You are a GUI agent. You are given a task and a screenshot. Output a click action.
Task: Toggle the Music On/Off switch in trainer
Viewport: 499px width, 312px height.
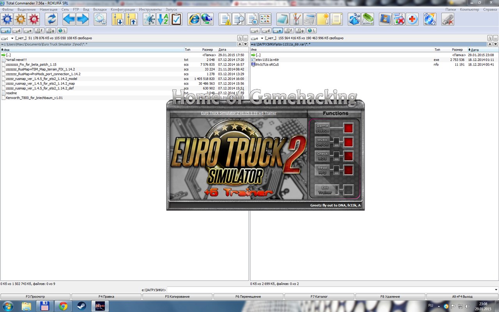coord(336,142)
